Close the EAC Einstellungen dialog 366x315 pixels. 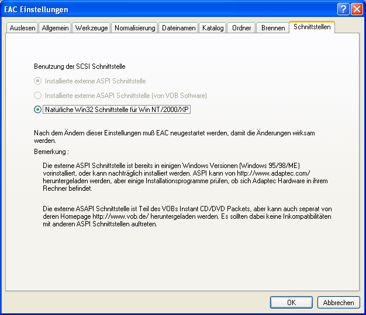(356, 9)
